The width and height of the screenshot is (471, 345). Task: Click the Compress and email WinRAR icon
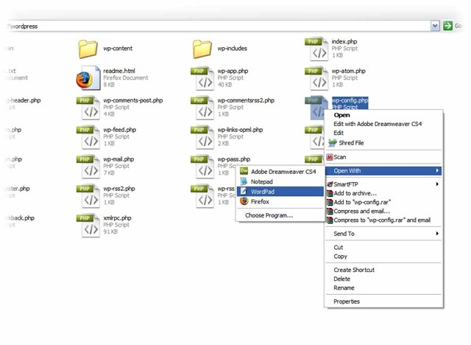tap(330, 211)
